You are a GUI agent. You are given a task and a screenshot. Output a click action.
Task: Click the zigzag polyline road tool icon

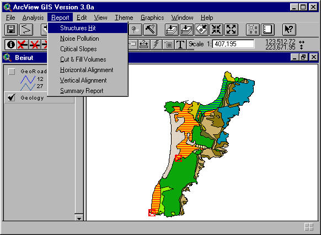coord(26,30)
